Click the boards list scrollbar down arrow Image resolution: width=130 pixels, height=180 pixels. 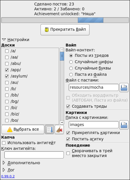pyautogui.click(x=62, y=122)
